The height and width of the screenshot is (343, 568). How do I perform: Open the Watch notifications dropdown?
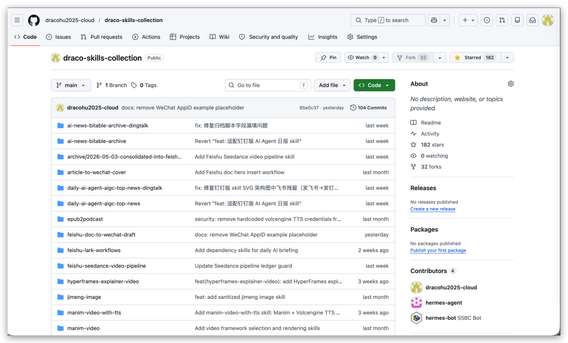coord(366,58)
